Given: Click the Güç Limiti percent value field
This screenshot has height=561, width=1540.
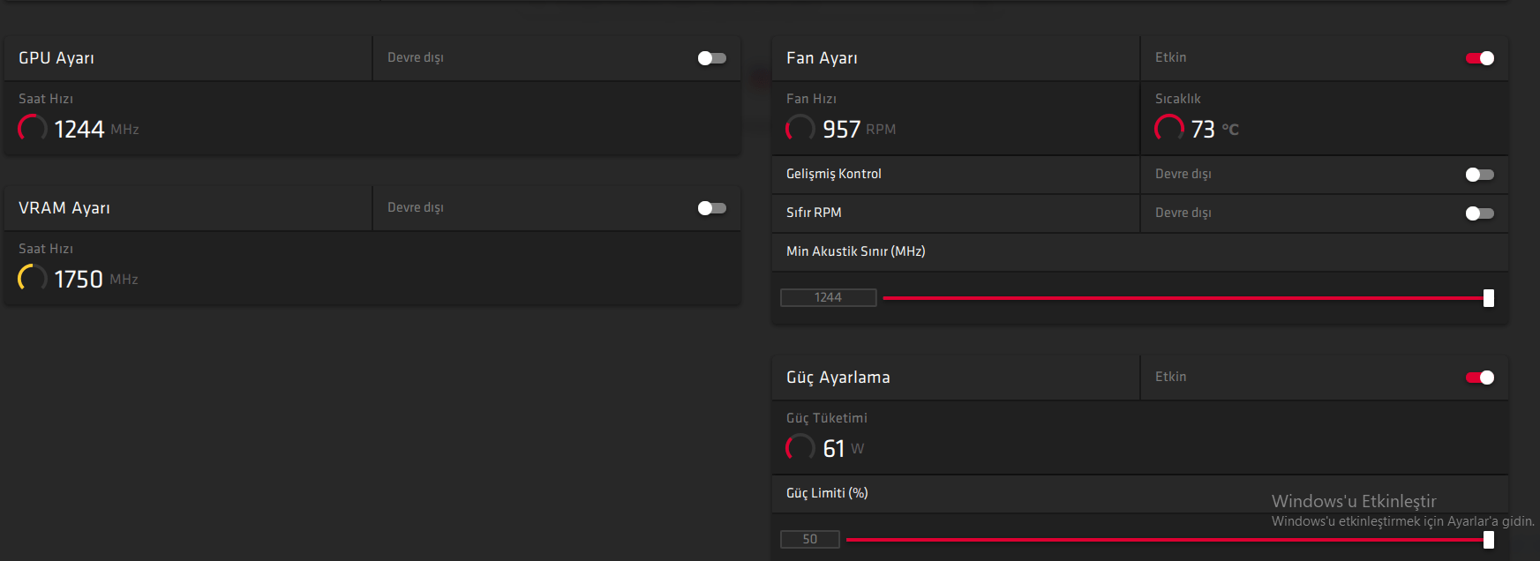Looking at the screenshot, I should click(x=809, y=540).
